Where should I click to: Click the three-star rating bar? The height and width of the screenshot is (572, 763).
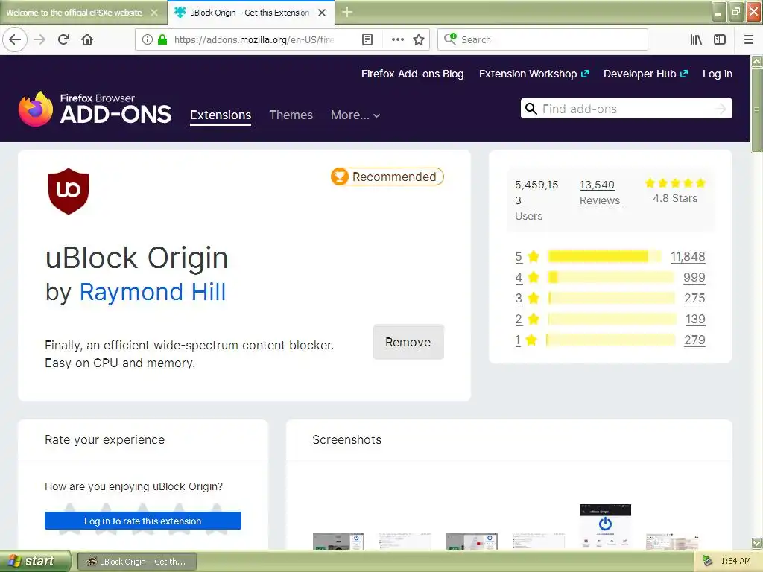click(611, 298)
